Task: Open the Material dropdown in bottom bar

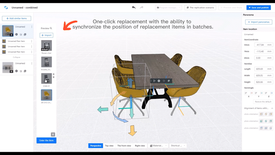Action: [x=158, y=146]
